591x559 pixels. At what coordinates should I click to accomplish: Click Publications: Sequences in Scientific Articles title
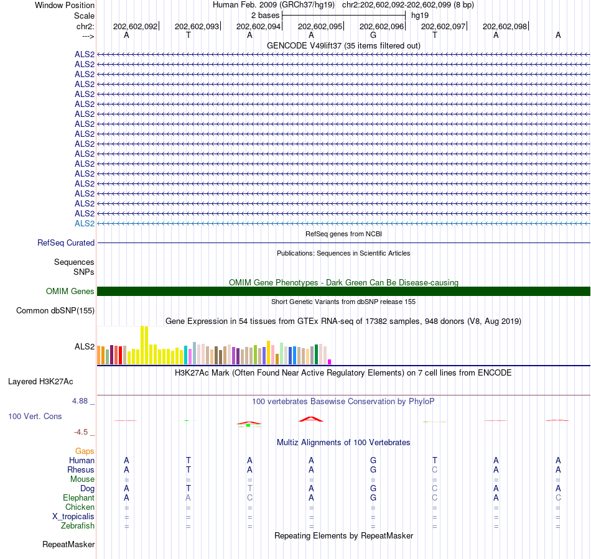[x=343, y=253]
